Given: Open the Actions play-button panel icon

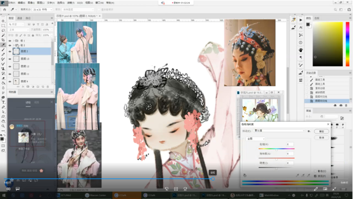Looking at the screenshot, I should [x=301, y=20].
